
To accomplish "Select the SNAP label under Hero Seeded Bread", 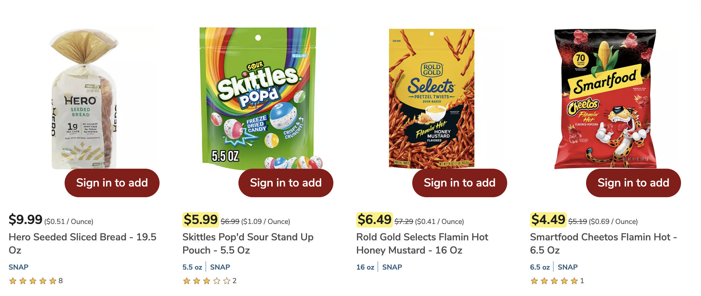I will (x=18, y=267).
